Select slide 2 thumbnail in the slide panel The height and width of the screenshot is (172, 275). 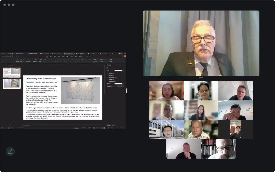pyautogui.click(x=12, y=84)
